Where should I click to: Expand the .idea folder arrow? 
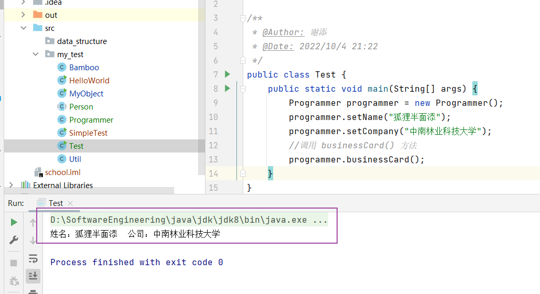coord(23,3)
